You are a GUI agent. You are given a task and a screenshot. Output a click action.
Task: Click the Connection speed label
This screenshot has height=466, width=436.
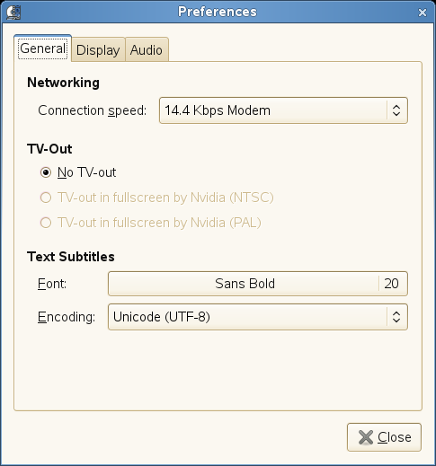[x=93, y=110]
